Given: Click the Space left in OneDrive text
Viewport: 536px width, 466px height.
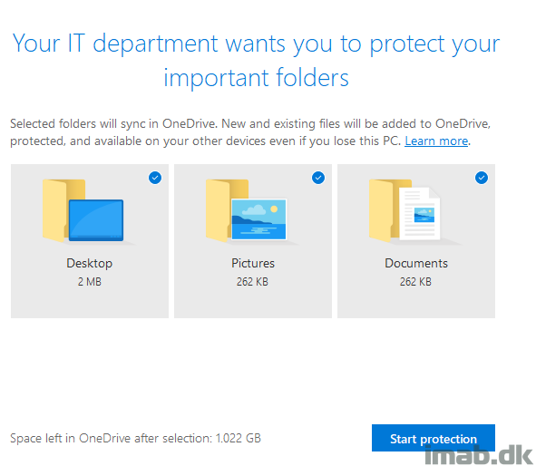Looking at the screenshot, I should tap(135, 438).
